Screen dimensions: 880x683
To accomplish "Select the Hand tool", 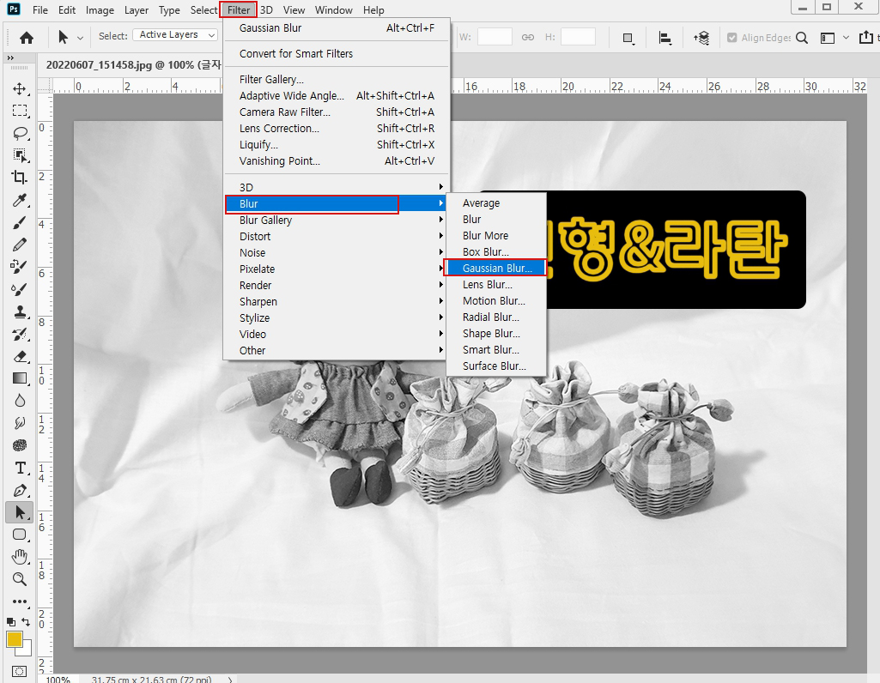I will click(20, 557).
